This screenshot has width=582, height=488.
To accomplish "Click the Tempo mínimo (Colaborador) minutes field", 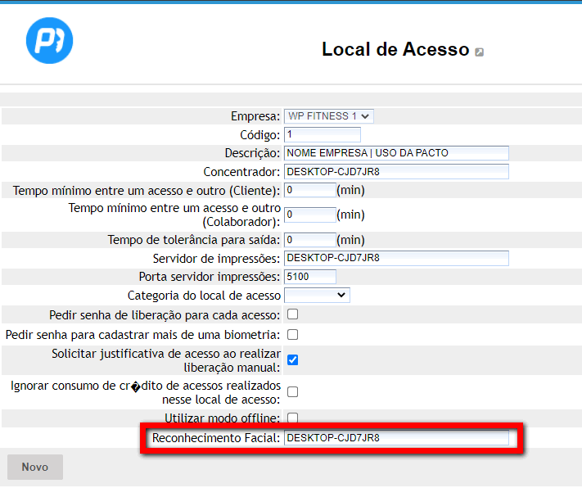I will pyautogui.click(x=309, y=215).
